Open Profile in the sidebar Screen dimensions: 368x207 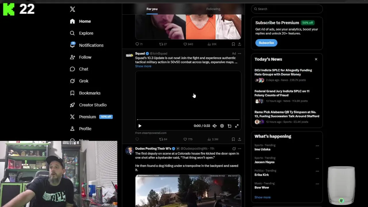tap(81, 129)
